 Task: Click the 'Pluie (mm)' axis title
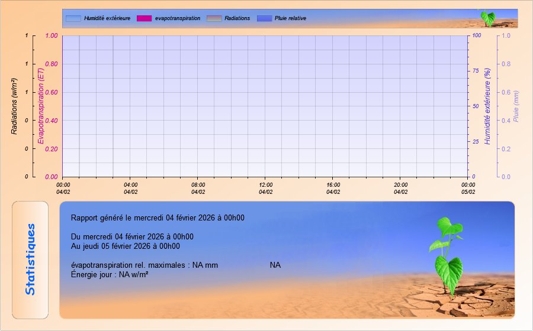coord(516,106)
